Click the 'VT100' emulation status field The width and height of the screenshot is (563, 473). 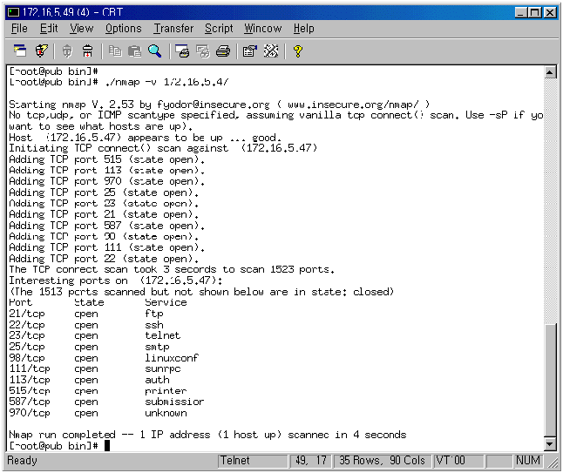[458, 461]
